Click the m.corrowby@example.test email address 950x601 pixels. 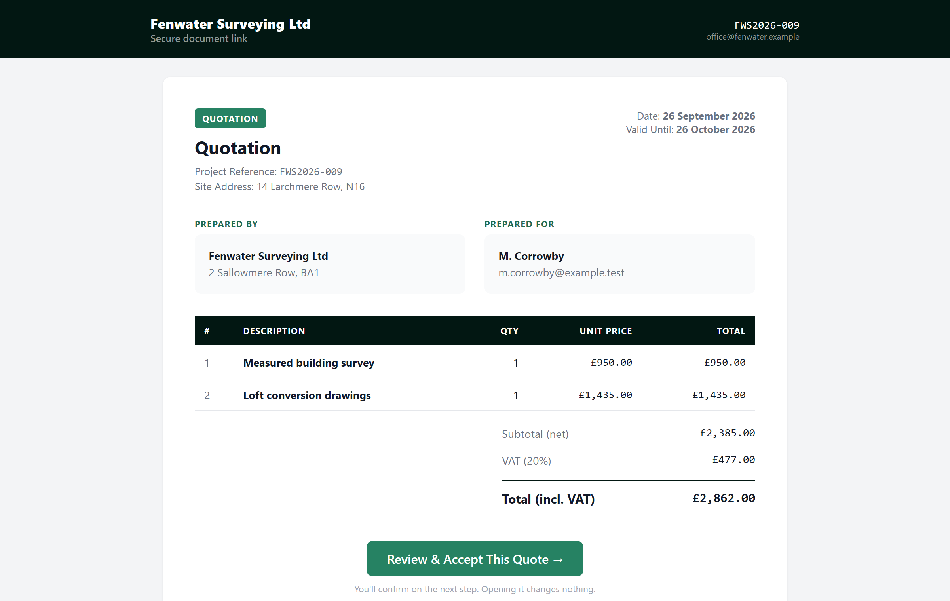coord(561,273)
